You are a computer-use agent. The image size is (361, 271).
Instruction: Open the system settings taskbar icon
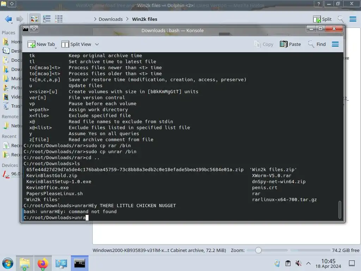pos(61,263)
